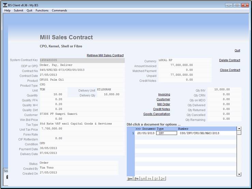
Task: Open the Commands menu
Action: tap(59, 11)
